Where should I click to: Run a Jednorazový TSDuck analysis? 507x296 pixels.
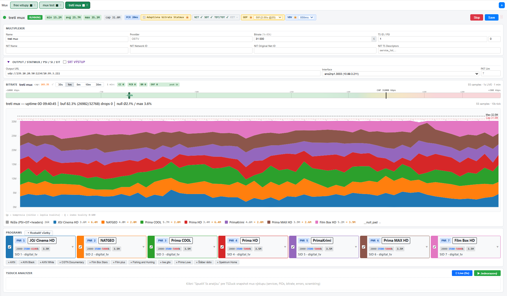487,273
